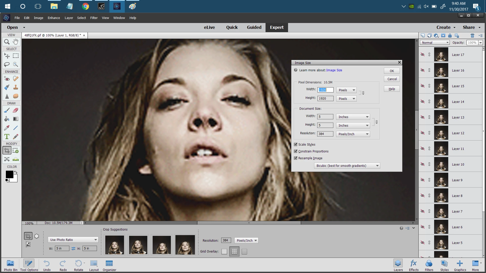Select the Zoom tool
This screenshot has width=486, height=273.
coord(7,42)
